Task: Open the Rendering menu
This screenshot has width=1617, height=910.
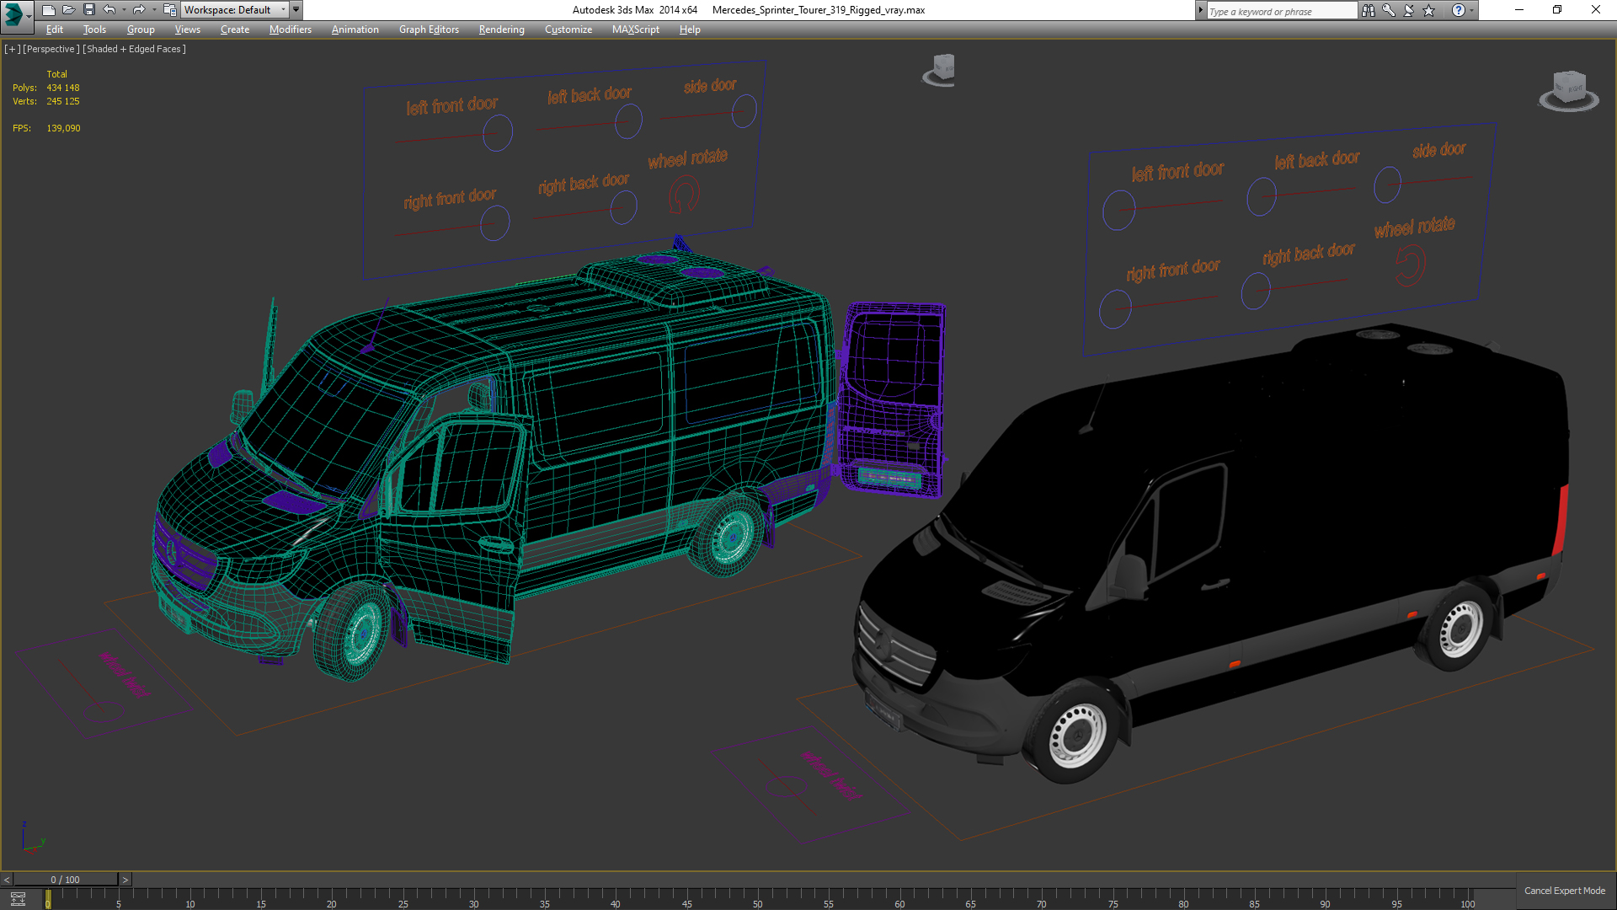Action: click(x=502, y=29)
